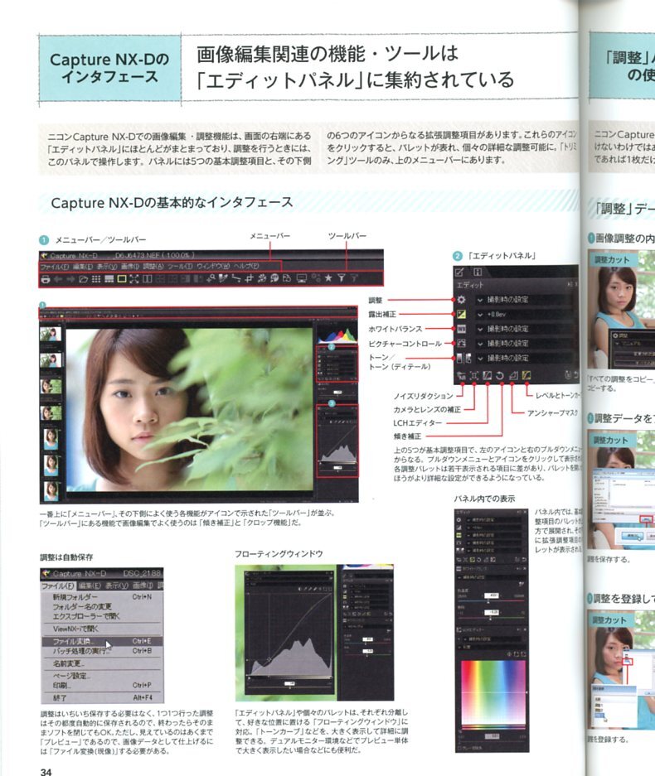Choose ViewNX-iで開く in the File menu

click(x=102, y=629)
